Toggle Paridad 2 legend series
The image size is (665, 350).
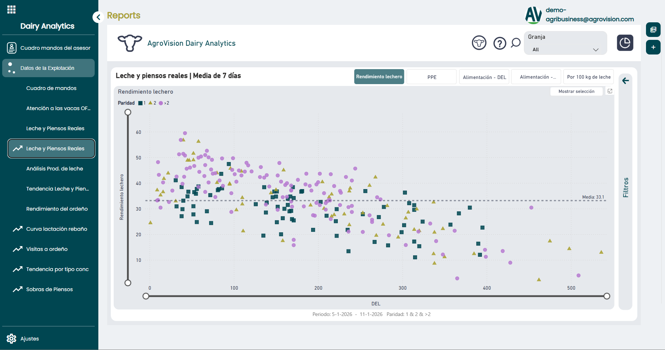(x=152, y=103)
